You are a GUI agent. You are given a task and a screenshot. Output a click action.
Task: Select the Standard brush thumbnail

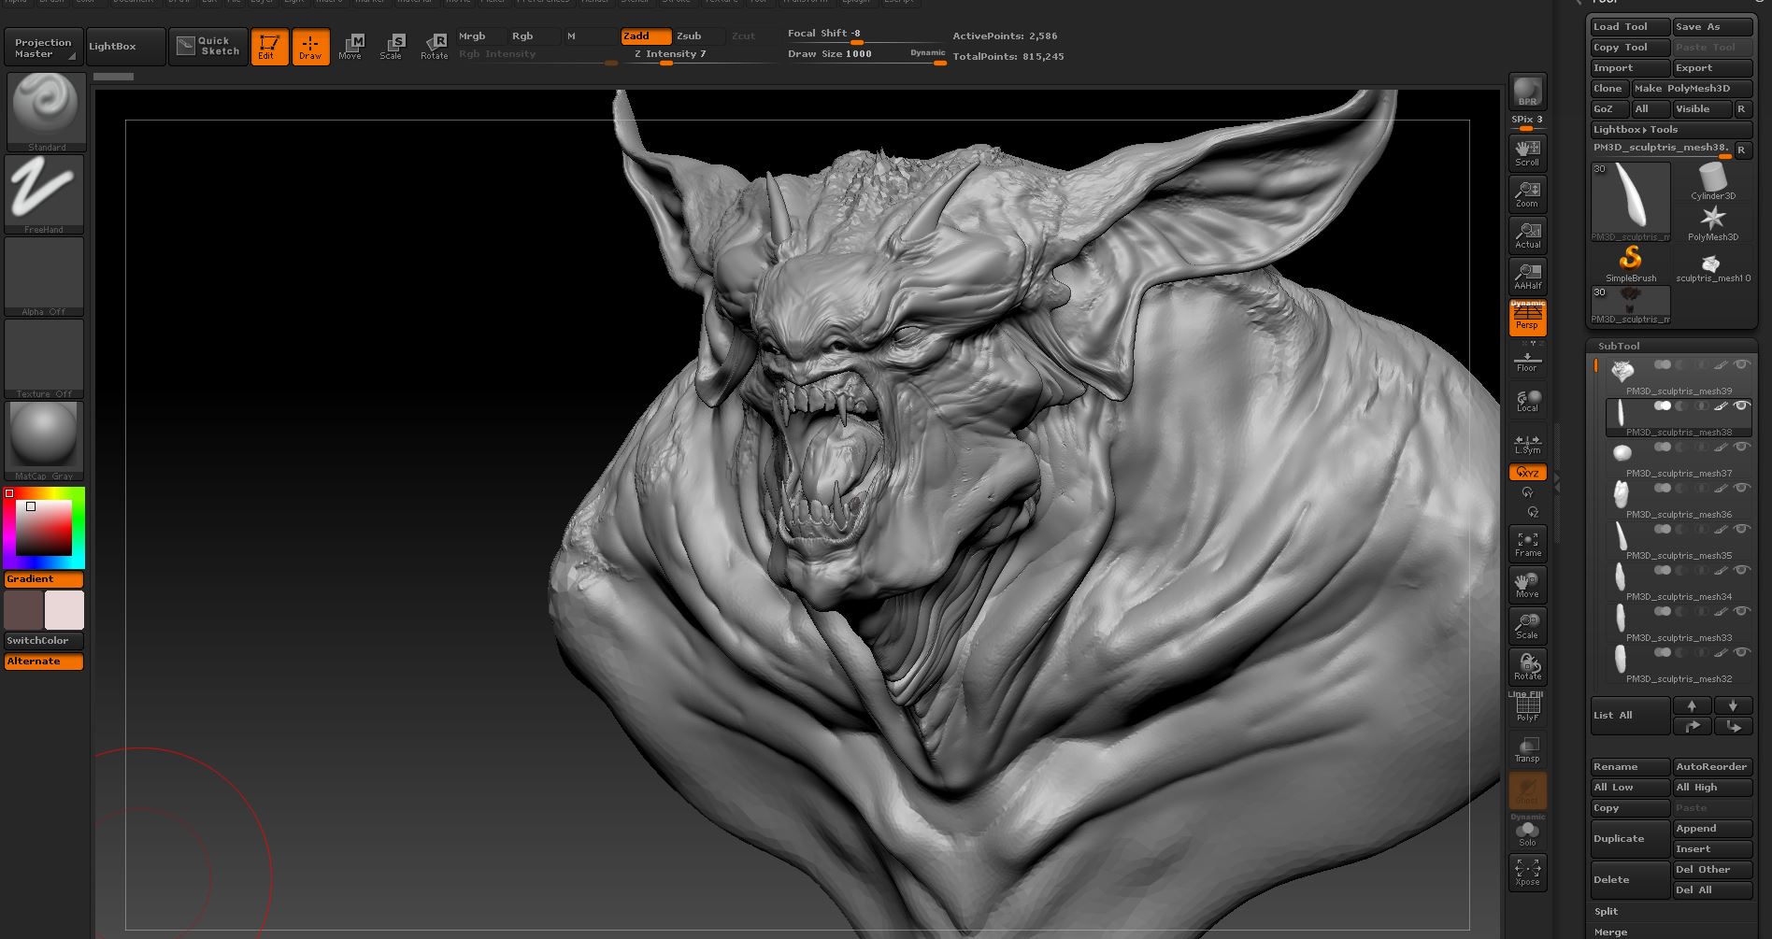click(46, 111)
